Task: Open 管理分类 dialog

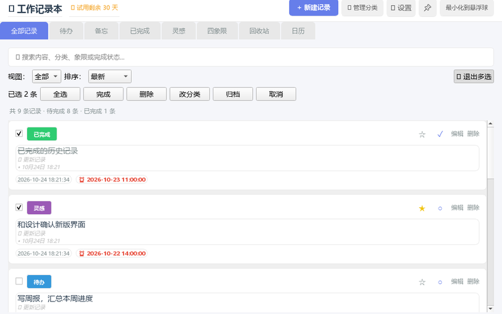Action: 363,8
